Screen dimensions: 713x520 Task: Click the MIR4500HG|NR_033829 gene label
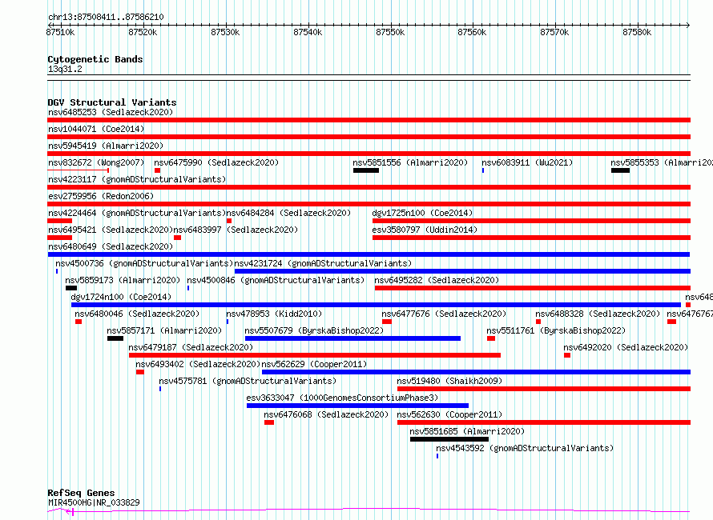click(94, 502)
